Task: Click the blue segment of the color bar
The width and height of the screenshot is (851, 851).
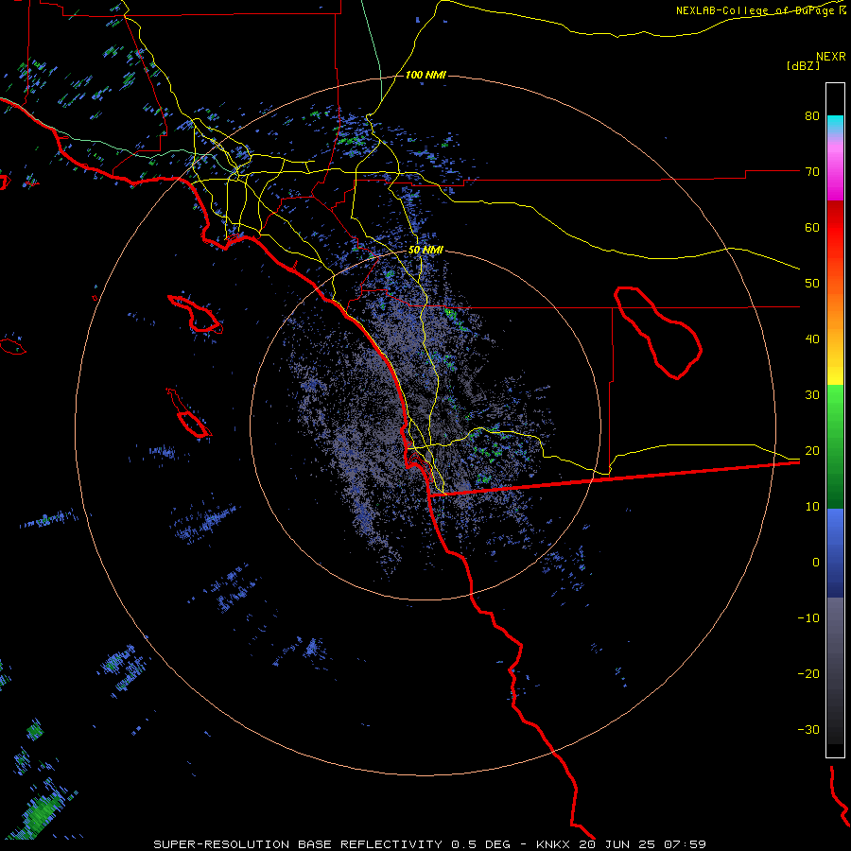Action: [x=835, y=552]
